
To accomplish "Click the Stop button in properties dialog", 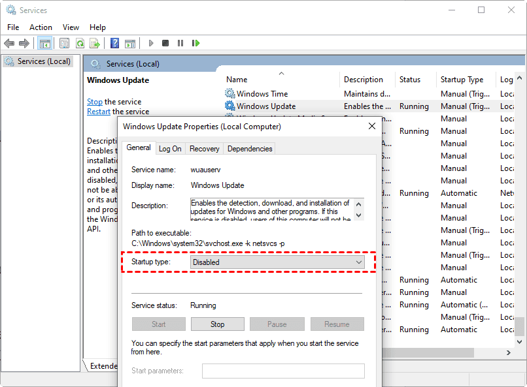I will coord(218,324).
